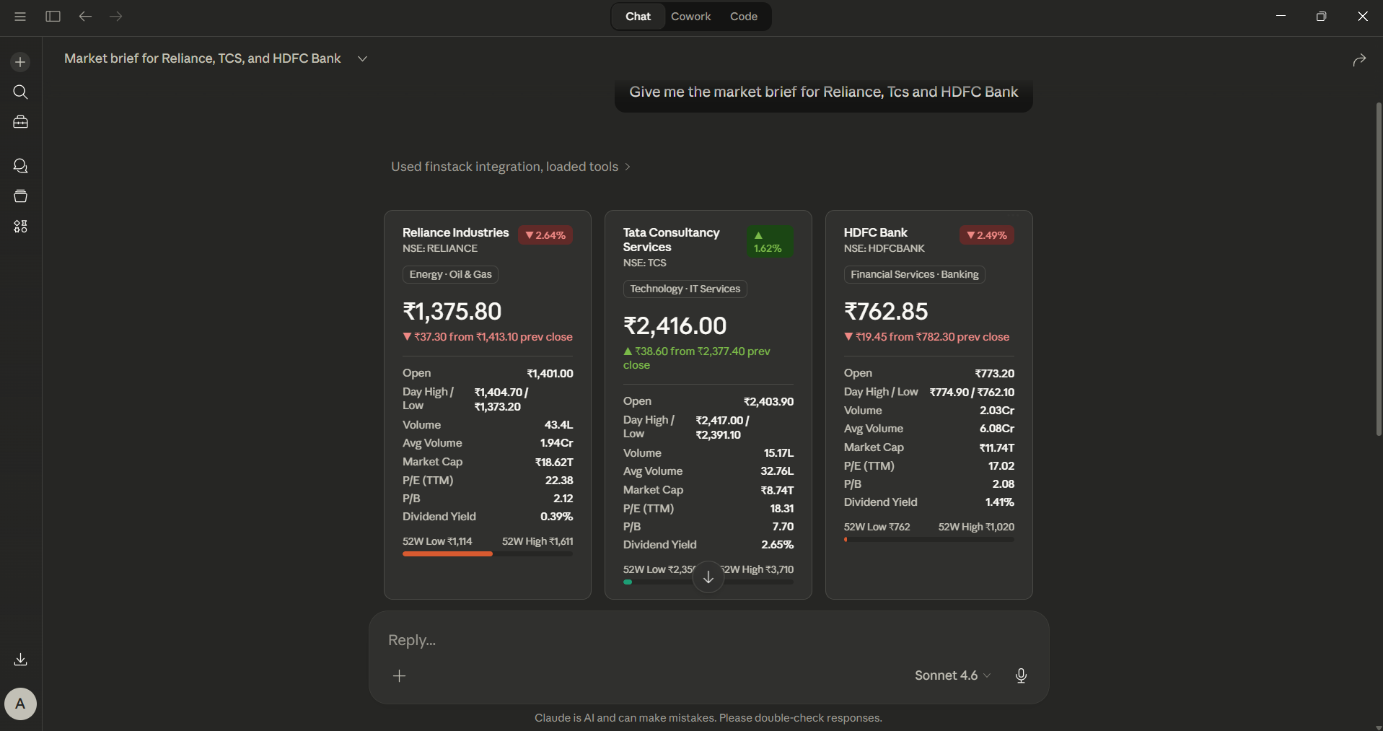
Task: Click HDFC '52W High ₹1,020' label
Action: (976, 527)
